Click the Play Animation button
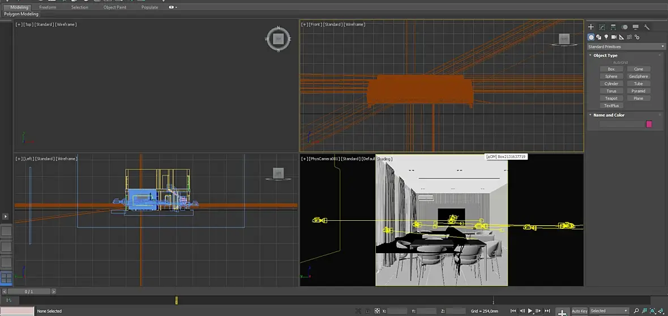 [530, 311]
